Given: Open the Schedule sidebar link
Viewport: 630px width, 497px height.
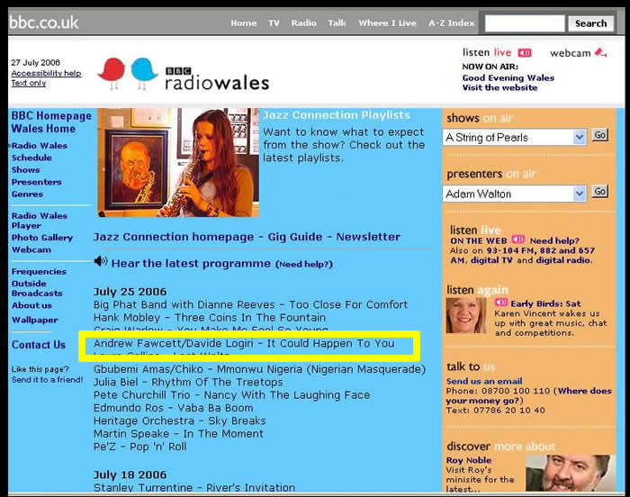Looking at the screenshot, I should point(31,158).
